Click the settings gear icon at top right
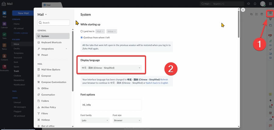 click(270, 13)
